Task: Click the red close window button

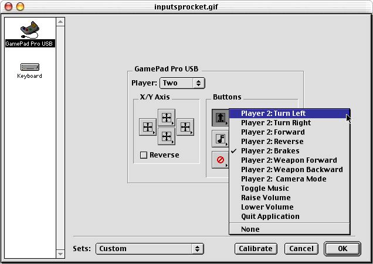Action: pos(9,6)
